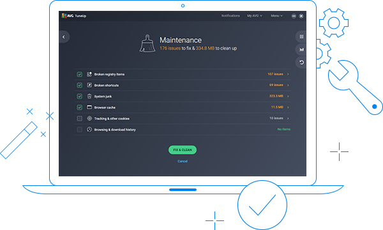Click the 176 issues summary text
The image size is (383, 230).
coord(170,49)
